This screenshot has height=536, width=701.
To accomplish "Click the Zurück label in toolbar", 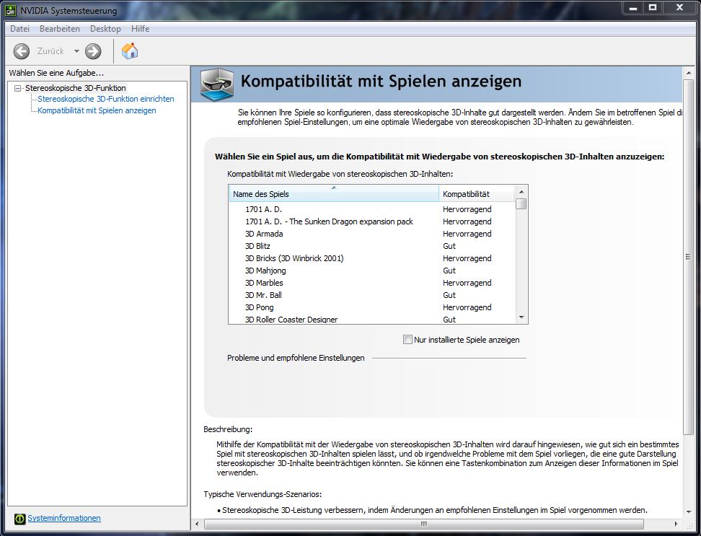I will tap(50, 51).
